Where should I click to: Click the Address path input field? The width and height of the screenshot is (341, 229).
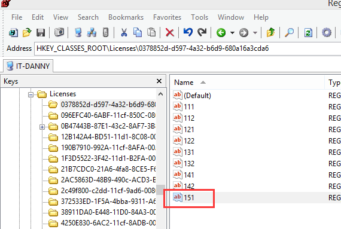[188, 48]
